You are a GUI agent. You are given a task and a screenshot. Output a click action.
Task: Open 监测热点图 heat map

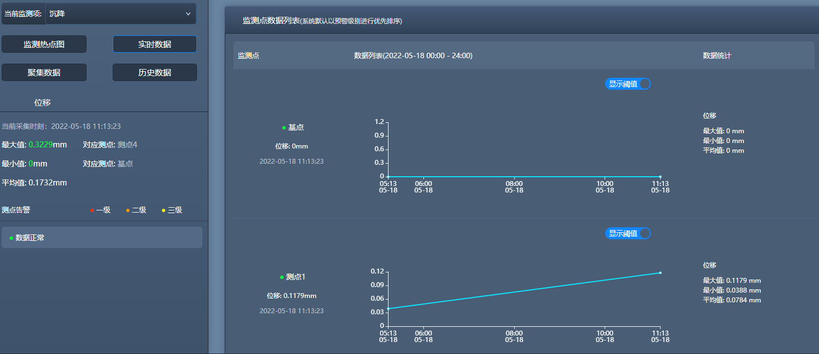[44, 44]
